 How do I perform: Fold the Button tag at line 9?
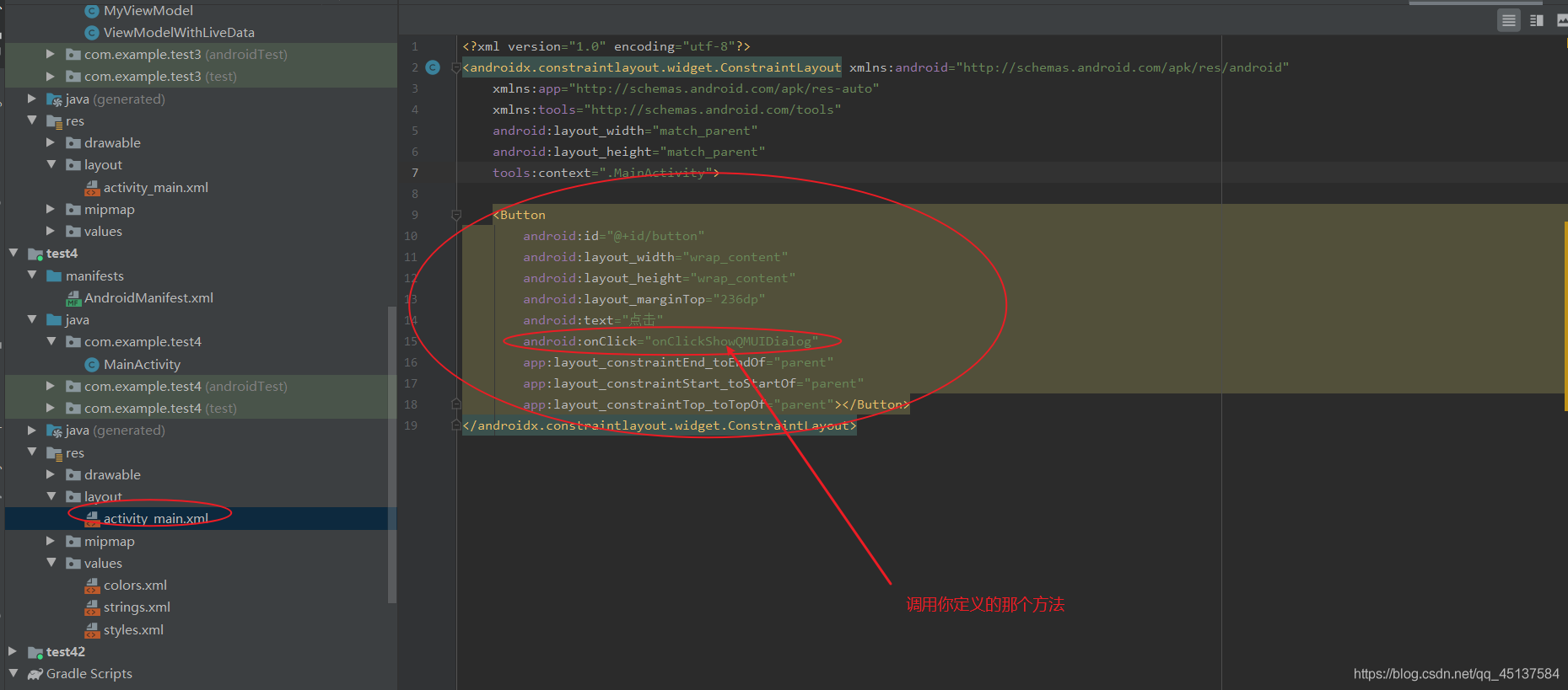click(455, 215)
